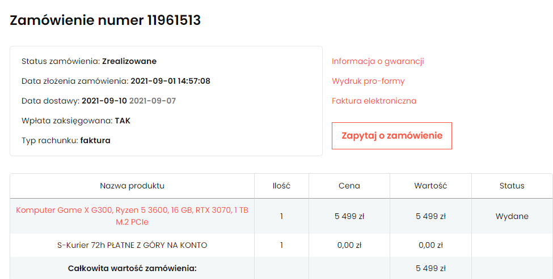Open the Informacja o gwarancji link
The width and height of the screenshot is (553, 279).
[378, 61]
